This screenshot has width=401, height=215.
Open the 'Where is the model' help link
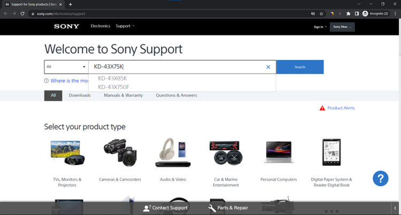tap(69, 81)
